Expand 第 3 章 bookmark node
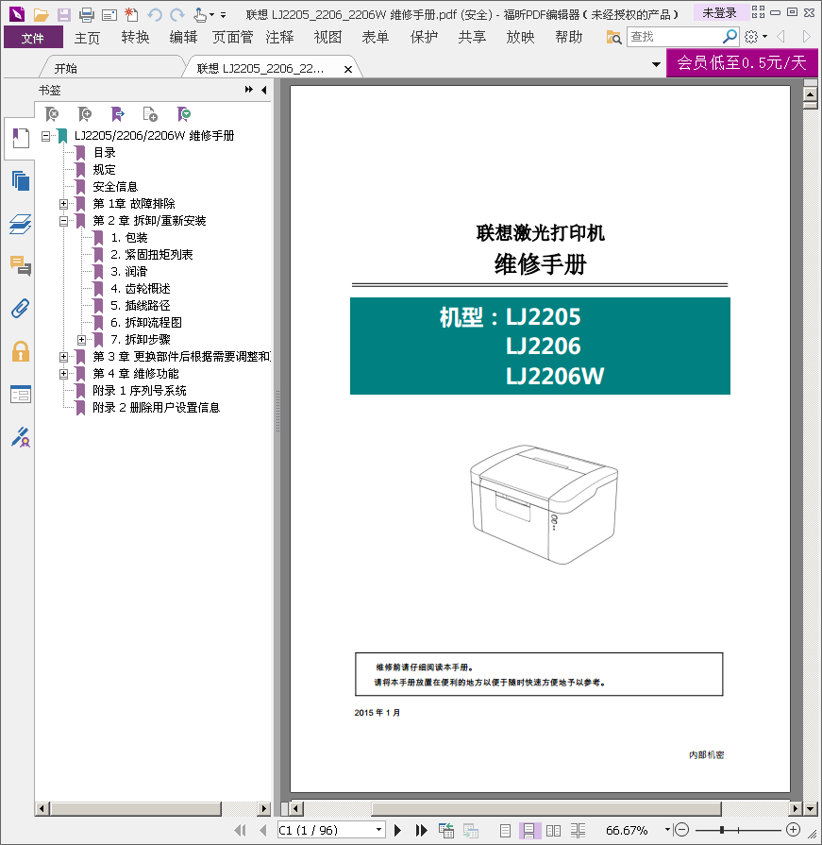The height and width of the screenshot is (845, 822). (63, 357)
